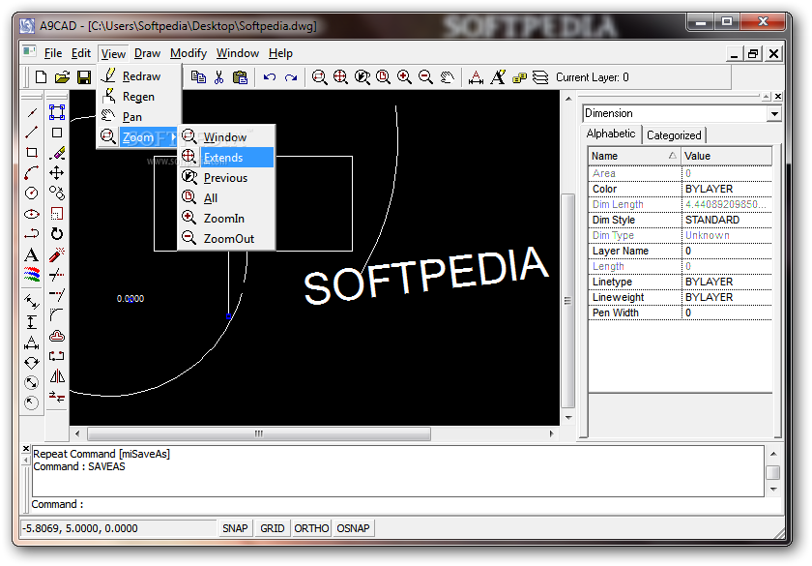Cut selection using the scissors icon

click(x=219, y=77)
